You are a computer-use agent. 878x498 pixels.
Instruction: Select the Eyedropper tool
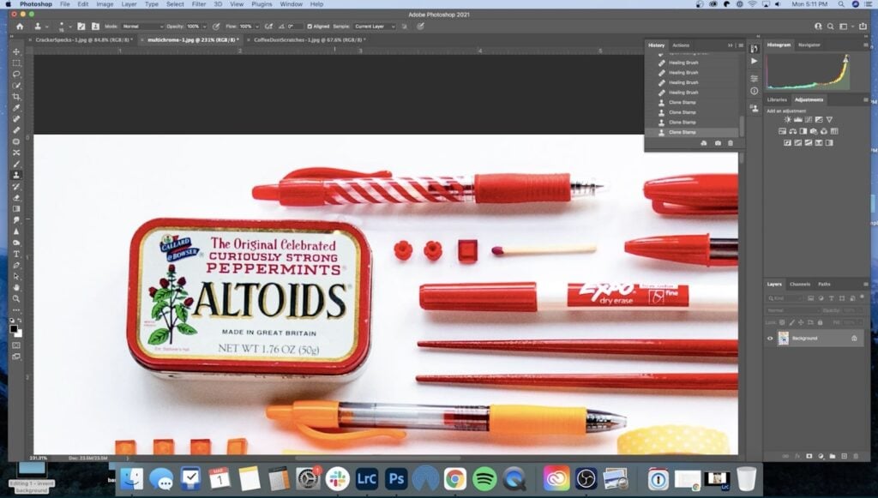(x=16, y=107)
